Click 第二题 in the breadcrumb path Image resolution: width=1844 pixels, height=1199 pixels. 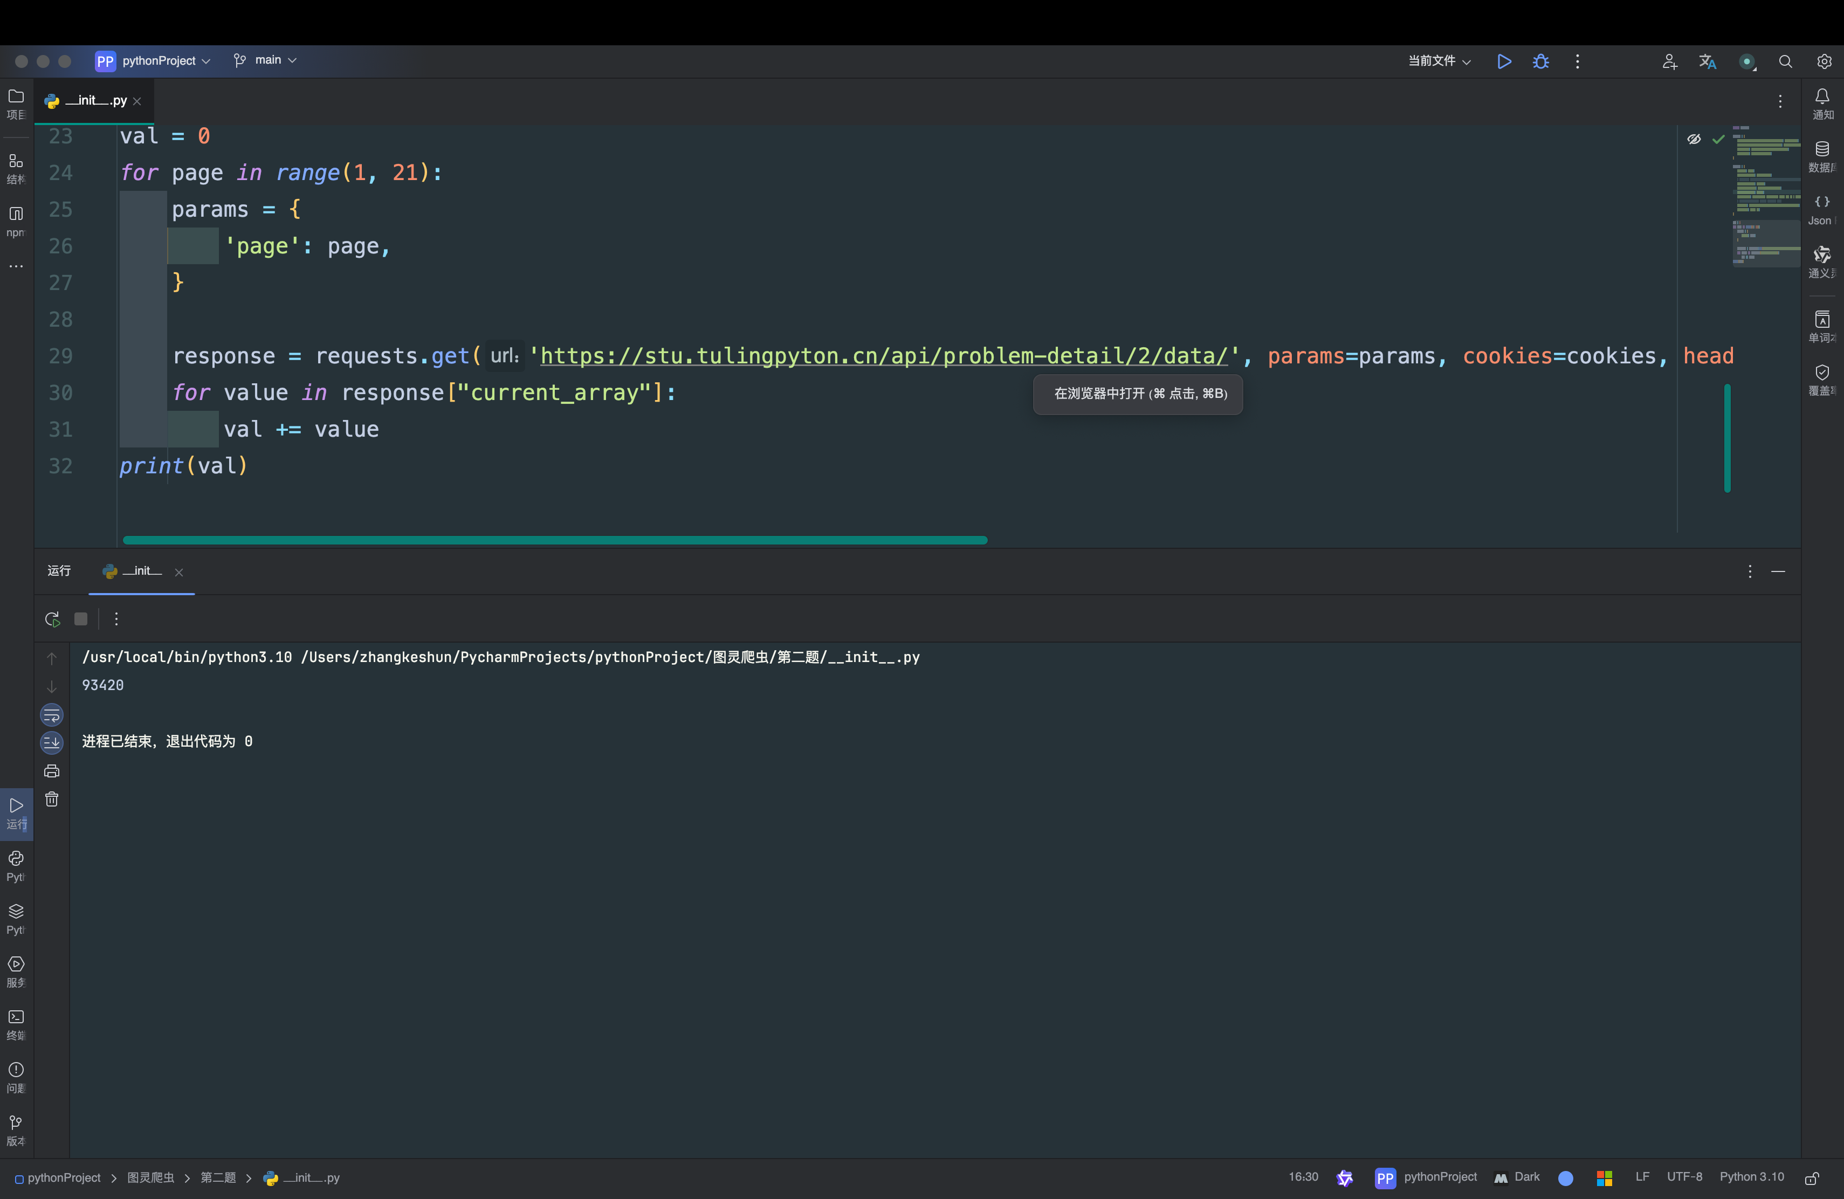(218, 1177)
